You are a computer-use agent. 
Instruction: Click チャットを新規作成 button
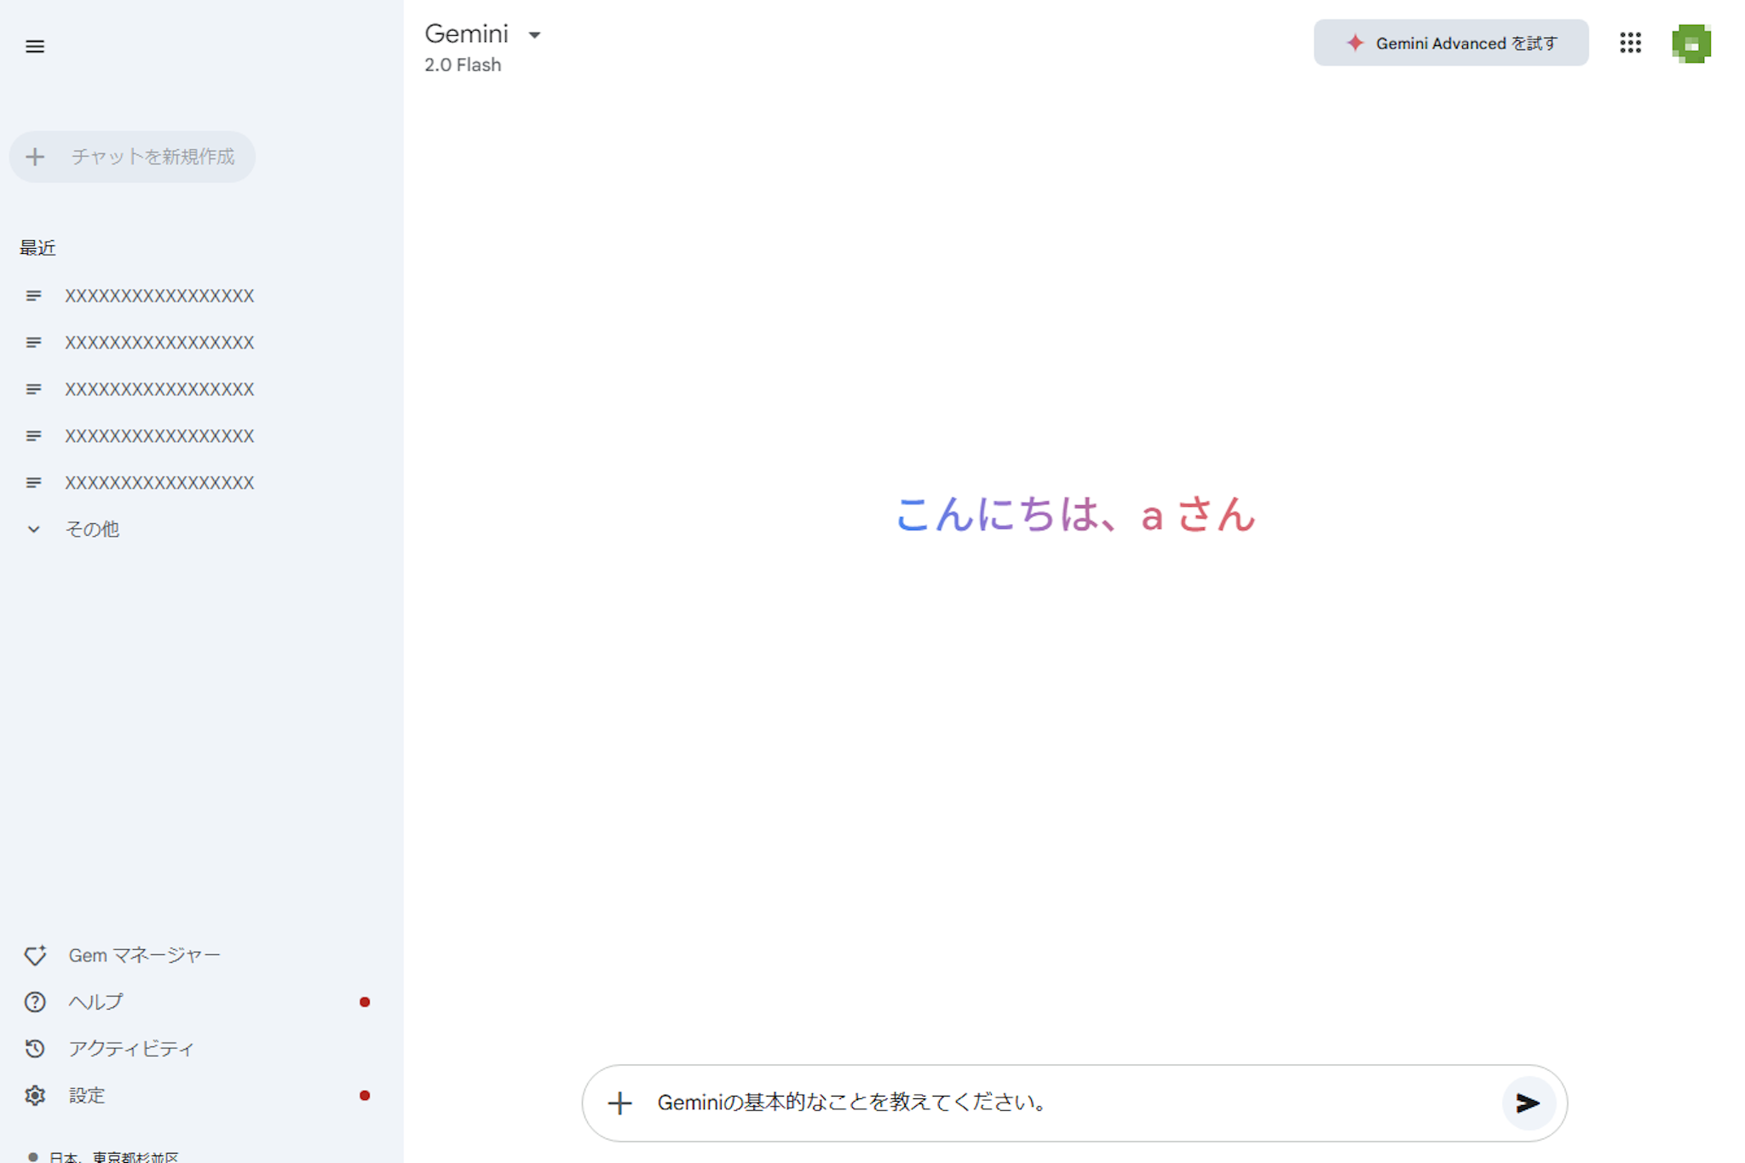point(133,157)
